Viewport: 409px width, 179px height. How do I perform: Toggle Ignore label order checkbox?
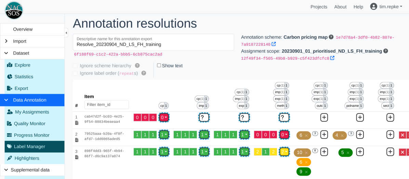click(x=75, y=73)
